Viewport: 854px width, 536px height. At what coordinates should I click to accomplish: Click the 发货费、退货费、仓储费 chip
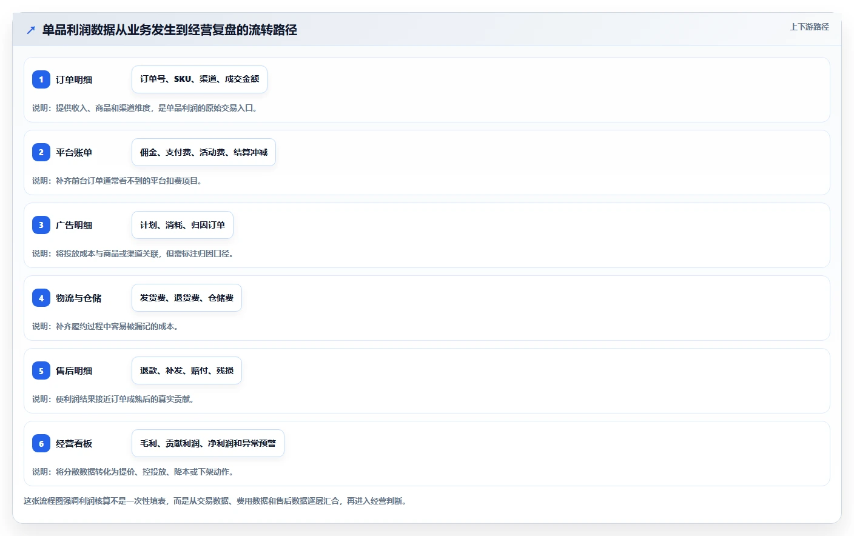point(187,298)
